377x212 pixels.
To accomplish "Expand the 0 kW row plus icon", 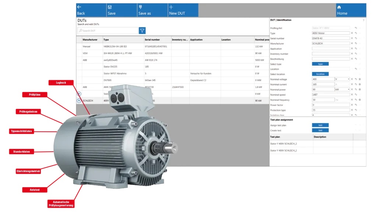I will [79, 94].
